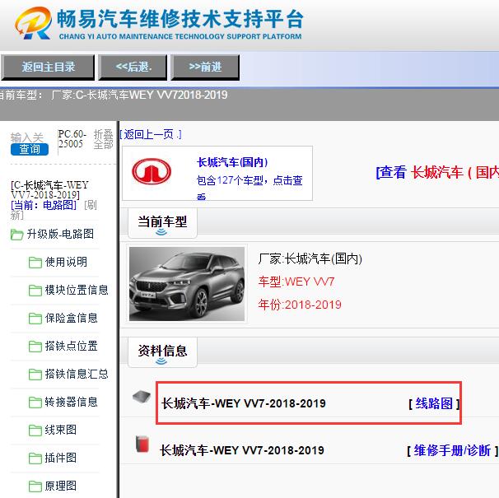Select the 资料信息 tab
This screenshot has height=498, width=499.
pos(162,352)
